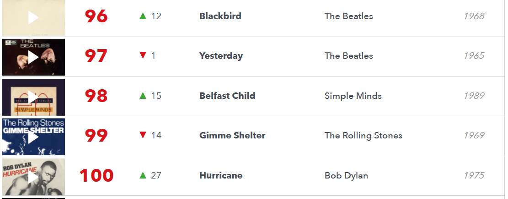Play Gimme Shelter by Rolling Stones
The width and height of the screenshot is (508, 199).
click(x=33, y=137)
